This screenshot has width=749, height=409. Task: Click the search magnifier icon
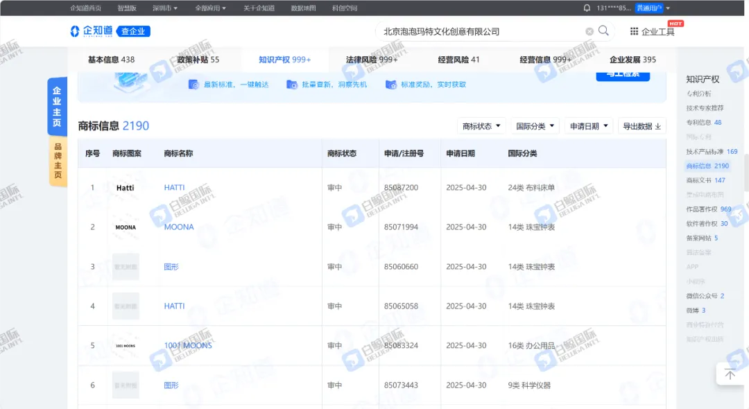[603, 31]
